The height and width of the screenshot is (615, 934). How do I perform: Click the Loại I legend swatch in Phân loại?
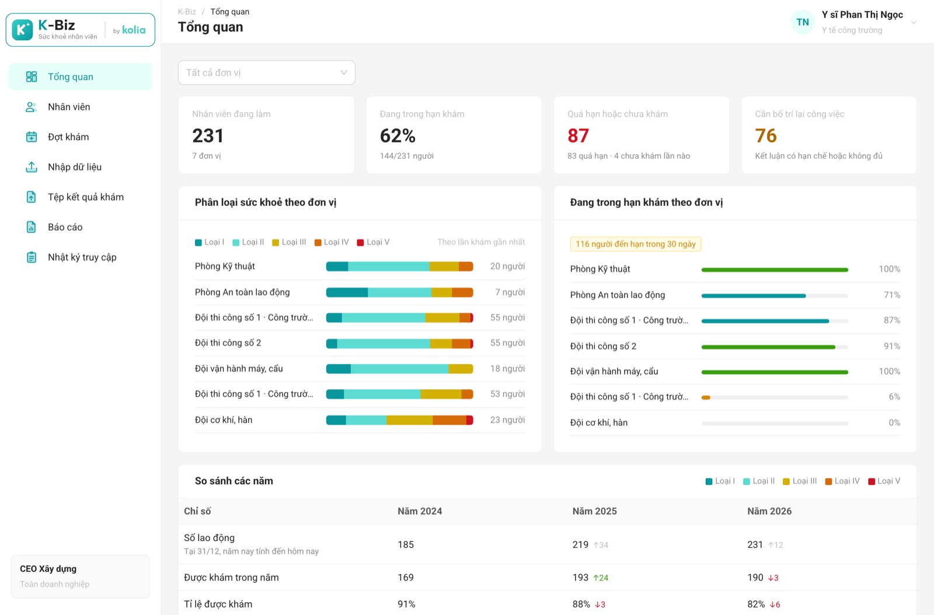198,243
